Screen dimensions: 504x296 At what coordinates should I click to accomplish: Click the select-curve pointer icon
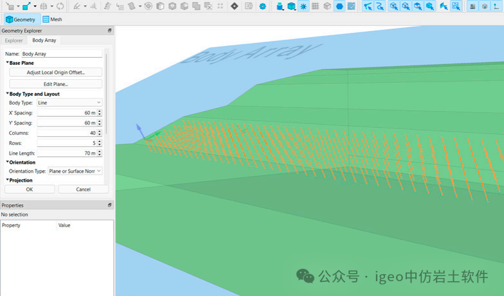pyautogui.click(x=380, y=6)
